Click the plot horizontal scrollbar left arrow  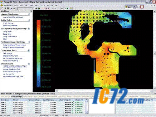56,90
